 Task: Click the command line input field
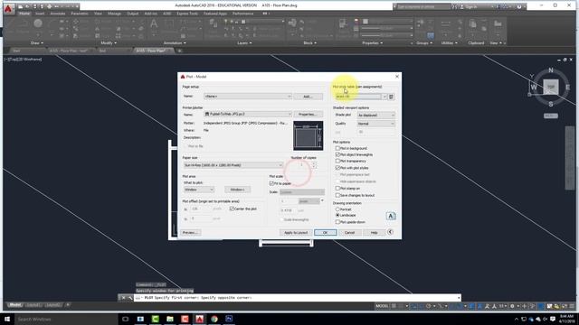298,297
